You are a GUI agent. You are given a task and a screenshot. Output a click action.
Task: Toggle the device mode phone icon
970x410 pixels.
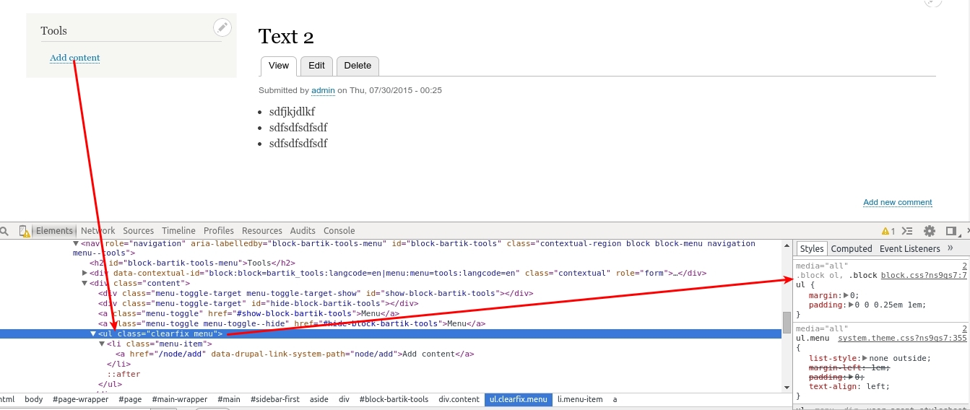pyautogui.click(x=24, y=231)
